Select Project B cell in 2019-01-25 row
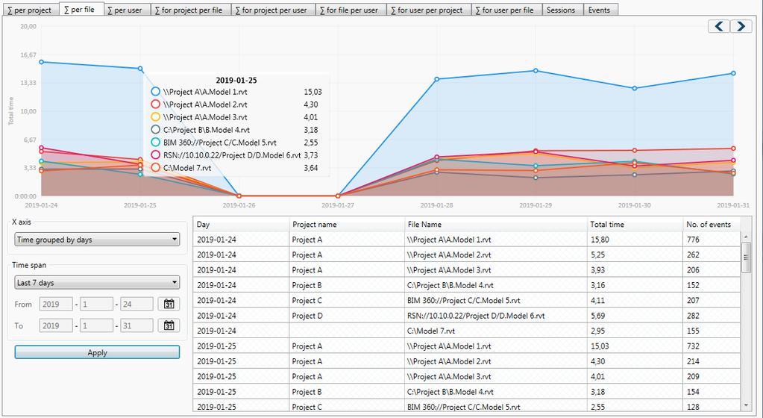The image size is (763, 418). click(x=347, y=391)
